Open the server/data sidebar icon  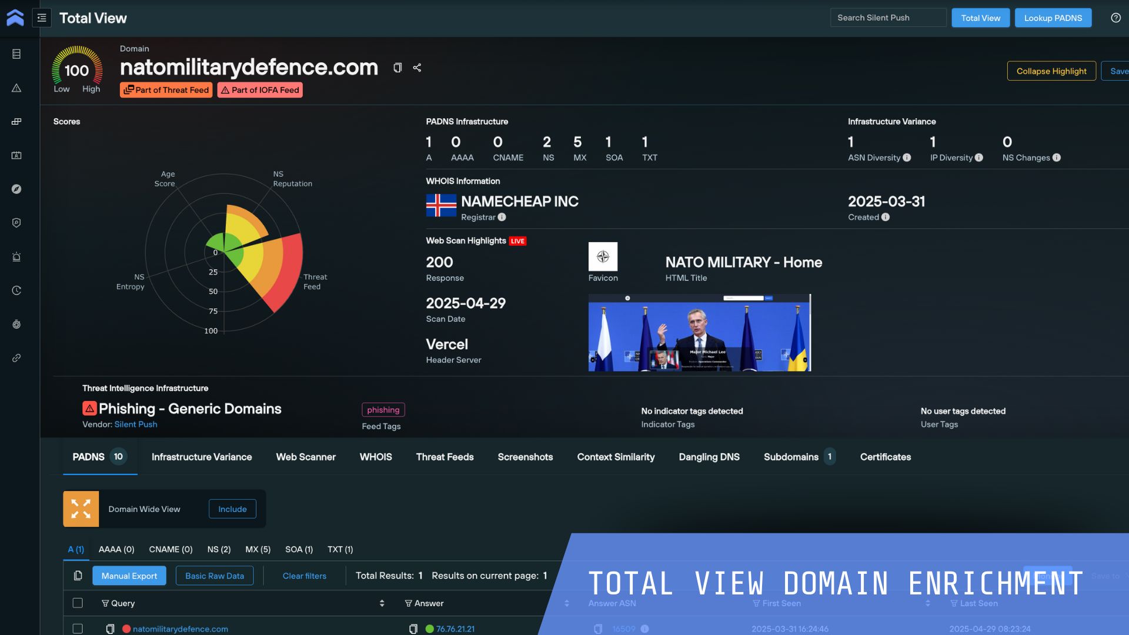pos(16,54)
